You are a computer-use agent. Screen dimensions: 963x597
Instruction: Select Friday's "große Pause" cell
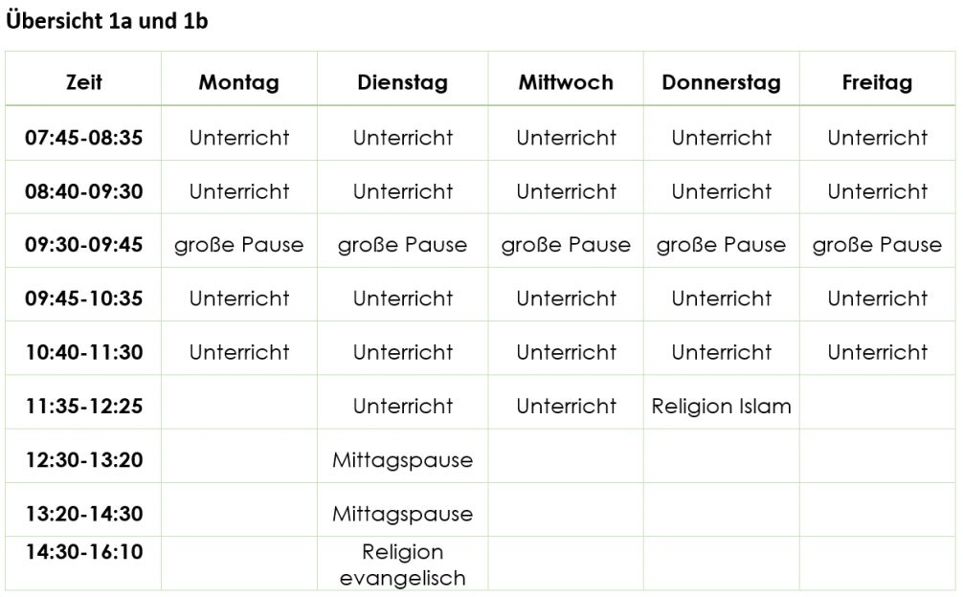point(877,245)
